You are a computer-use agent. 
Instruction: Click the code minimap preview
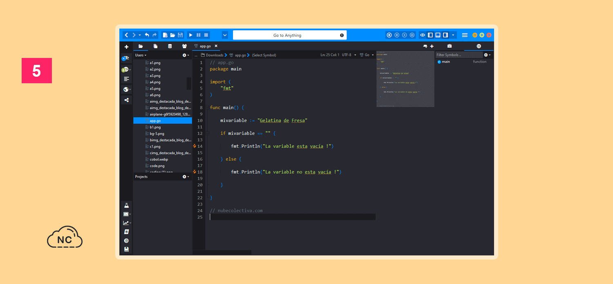pyautogui.click(x=405, y=79)
